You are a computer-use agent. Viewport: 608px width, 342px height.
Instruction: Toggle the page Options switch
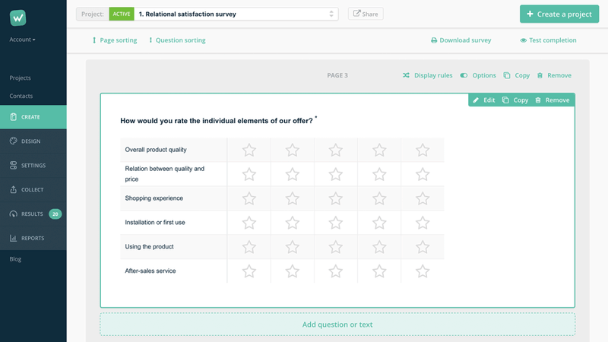(464, 75)
